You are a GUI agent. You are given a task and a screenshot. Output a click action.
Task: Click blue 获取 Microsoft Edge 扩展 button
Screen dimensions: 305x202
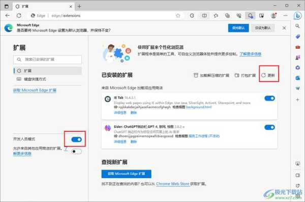127,174
